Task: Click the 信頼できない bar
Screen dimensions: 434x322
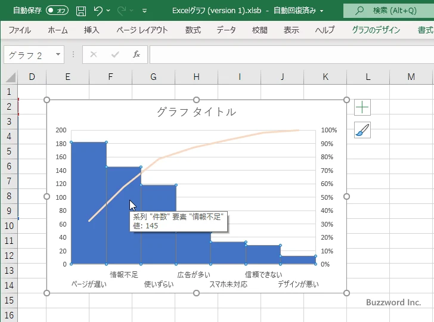Action: coord(263,255)
